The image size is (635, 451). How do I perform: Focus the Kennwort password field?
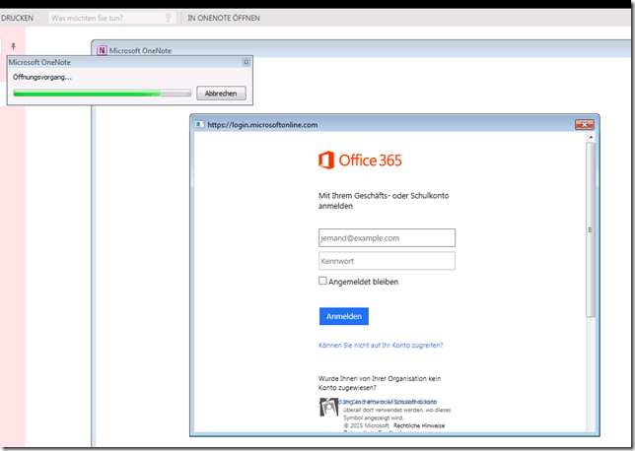click(387, 261)
